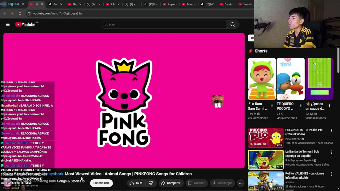Mute the playing tab via its speaker icon
The width and height of the screenshot is (340, 191).
tap(37, 4)
